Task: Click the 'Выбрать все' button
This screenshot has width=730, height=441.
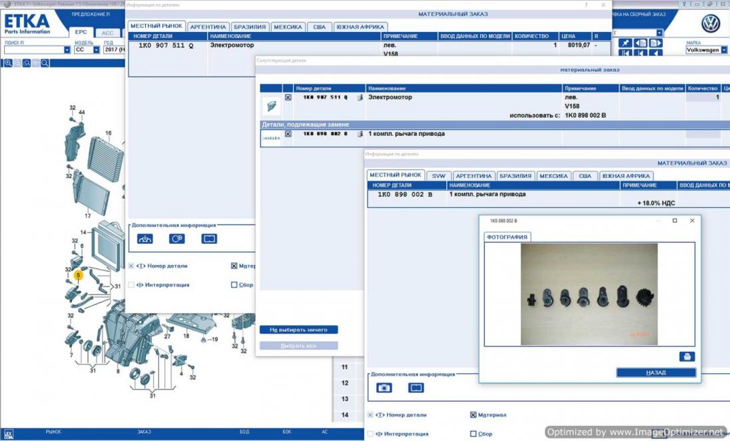Action: coord(299,346)
